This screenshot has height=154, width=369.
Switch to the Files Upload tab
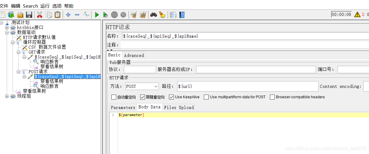tap(179, 107)
